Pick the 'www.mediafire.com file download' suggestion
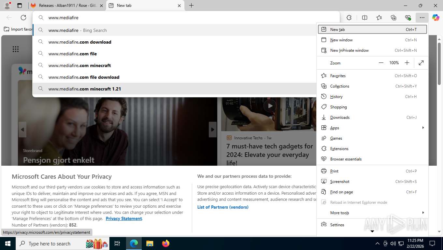 [175, 77]
